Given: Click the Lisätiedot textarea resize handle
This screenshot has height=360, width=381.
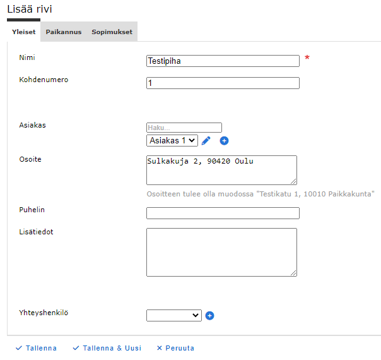Looking at the screenshot, I should coord(293,273).
